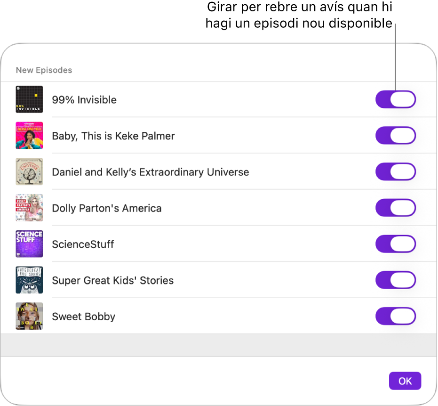438x406 pixels.
Task: Toggle the Daniel and Kelly's Extraordinary Universe switch
Action: 395,171
